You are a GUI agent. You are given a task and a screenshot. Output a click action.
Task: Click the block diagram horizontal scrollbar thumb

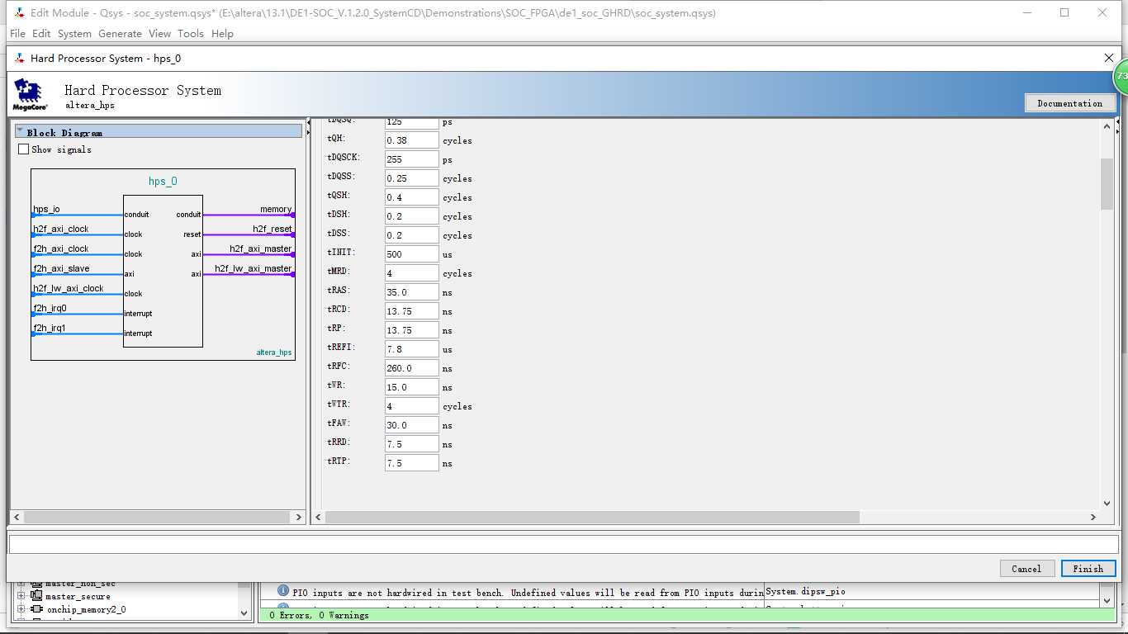(159, 517)
